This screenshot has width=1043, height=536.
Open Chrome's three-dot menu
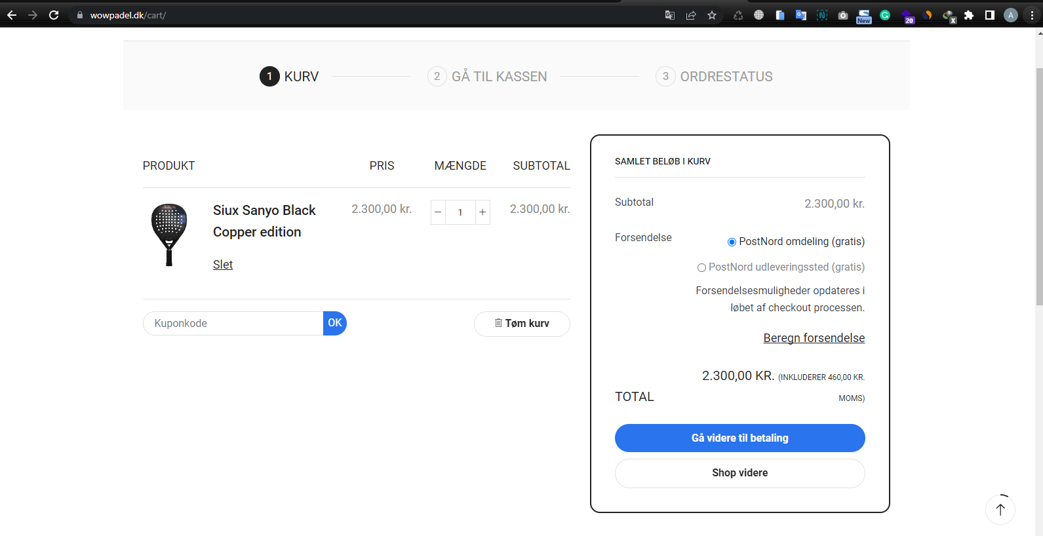click(x=1032, y=15)
